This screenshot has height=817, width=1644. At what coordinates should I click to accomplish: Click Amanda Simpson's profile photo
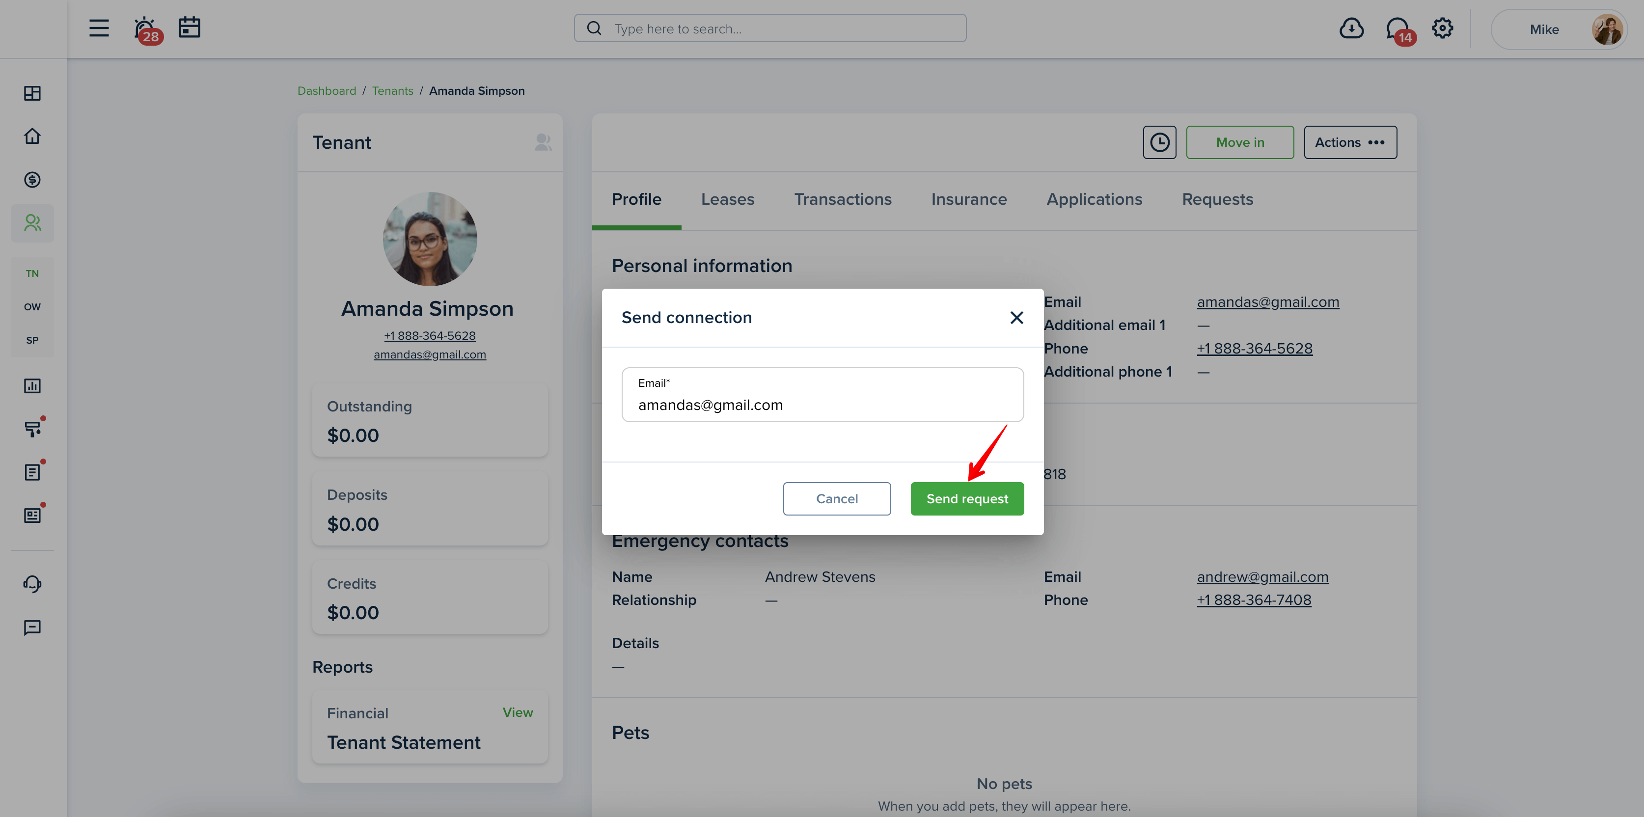[430, 240]
